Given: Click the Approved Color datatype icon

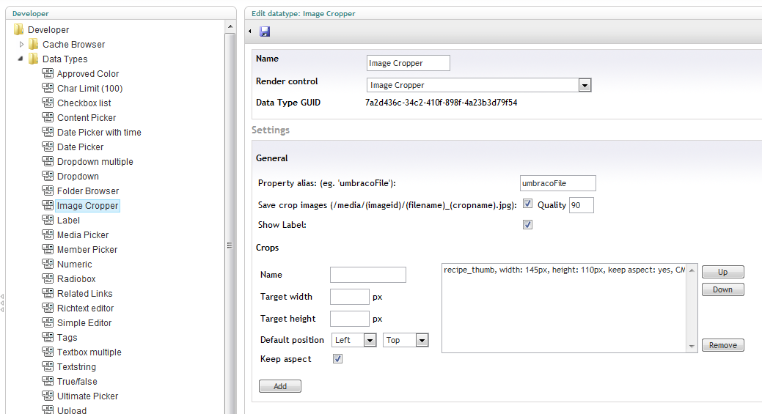Looking at the screenshot, I should tap(48, 73).
